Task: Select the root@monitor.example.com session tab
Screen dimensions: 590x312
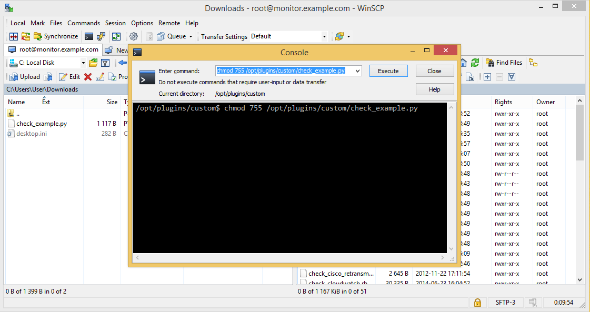Action: (54, 49)
